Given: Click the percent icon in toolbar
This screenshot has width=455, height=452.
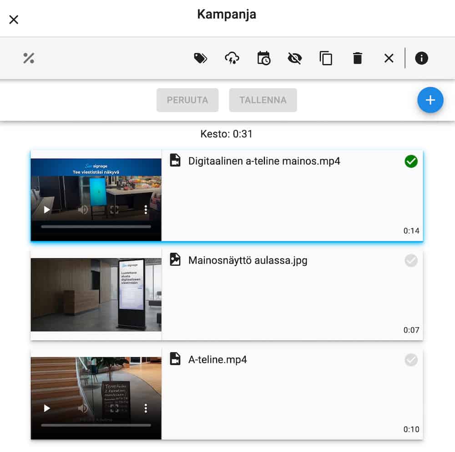Looking at the screenshot, I should click(x=29, y=58).
